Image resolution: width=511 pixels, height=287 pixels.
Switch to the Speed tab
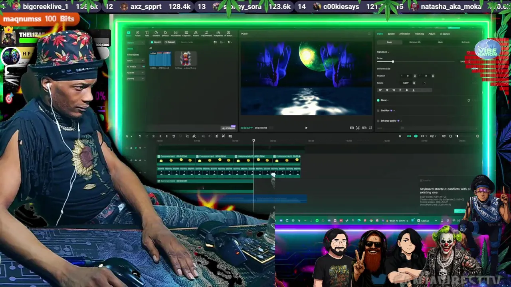pos(391,34)
